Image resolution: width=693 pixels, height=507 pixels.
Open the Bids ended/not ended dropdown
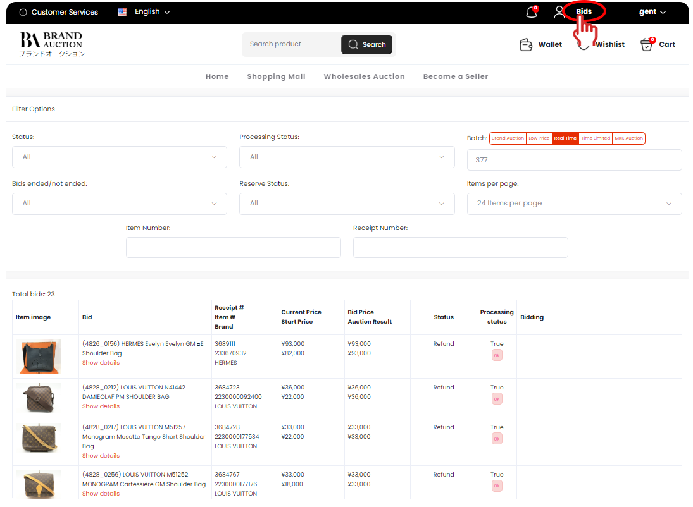tap(120, 204)
